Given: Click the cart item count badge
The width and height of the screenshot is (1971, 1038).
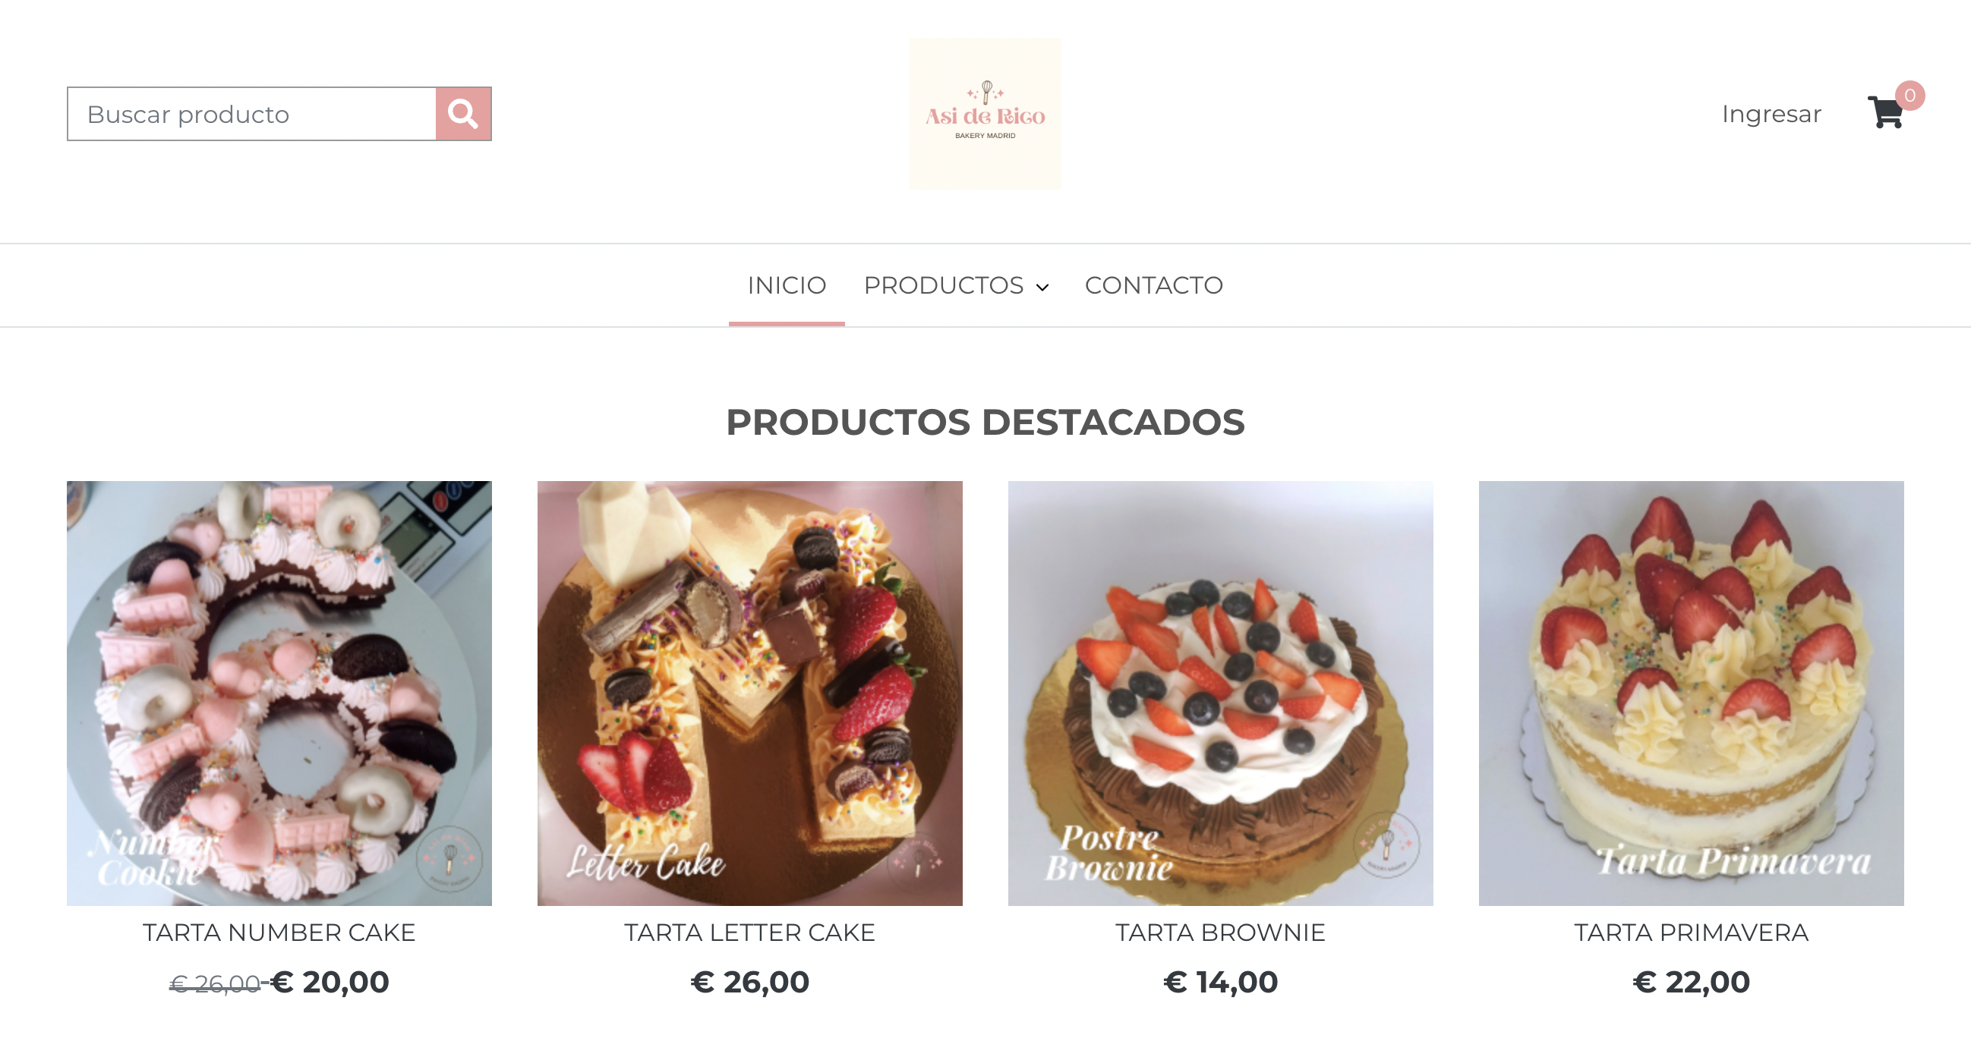Looking at the screenshot, I should [x=1910, y=96].
